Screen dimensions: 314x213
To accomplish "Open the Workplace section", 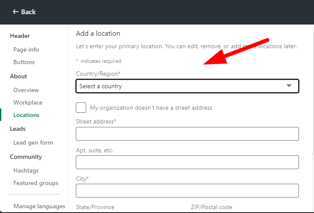I will coord(28,102).
